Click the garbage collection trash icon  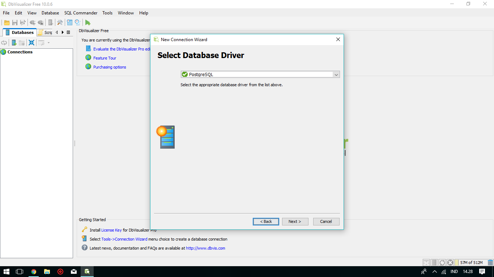coord(490,263)
